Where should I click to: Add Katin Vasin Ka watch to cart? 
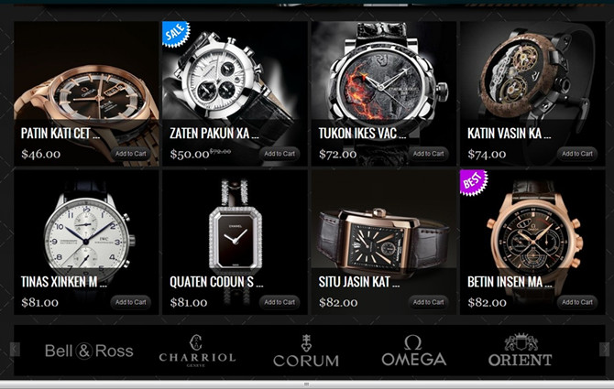[x=576, y=154]
